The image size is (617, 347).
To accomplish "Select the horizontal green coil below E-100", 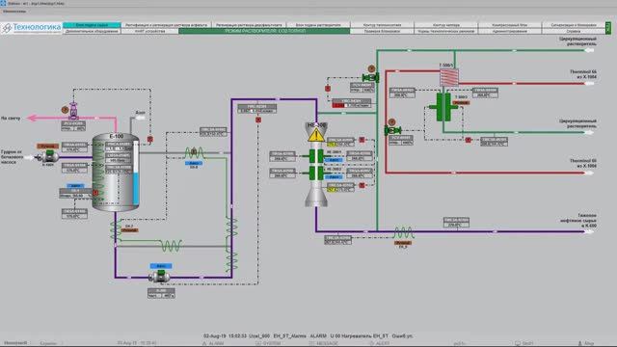I will point(172,246).
